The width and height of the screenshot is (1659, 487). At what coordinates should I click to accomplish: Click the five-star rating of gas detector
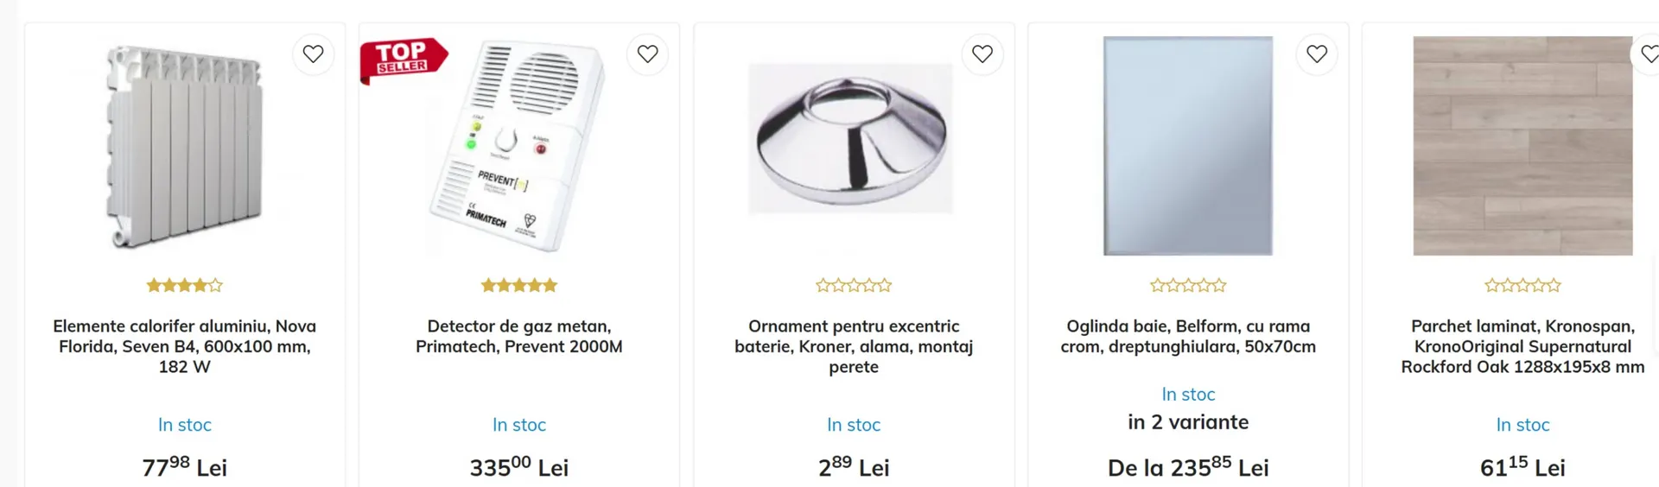(x=518, y=285)
